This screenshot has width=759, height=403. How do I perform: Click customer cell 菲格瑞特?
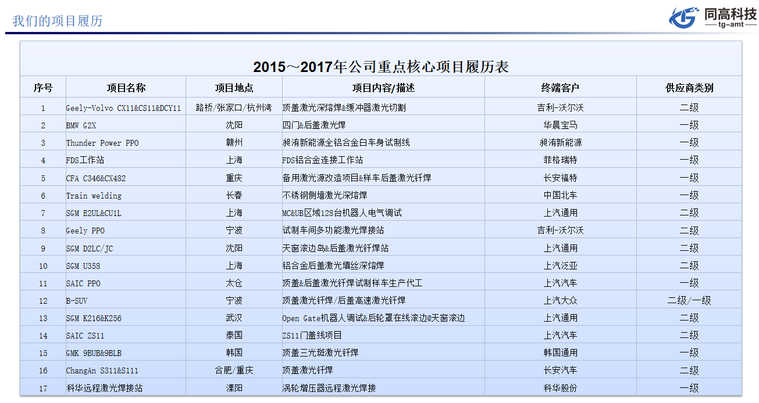click(x=561, y=160)
